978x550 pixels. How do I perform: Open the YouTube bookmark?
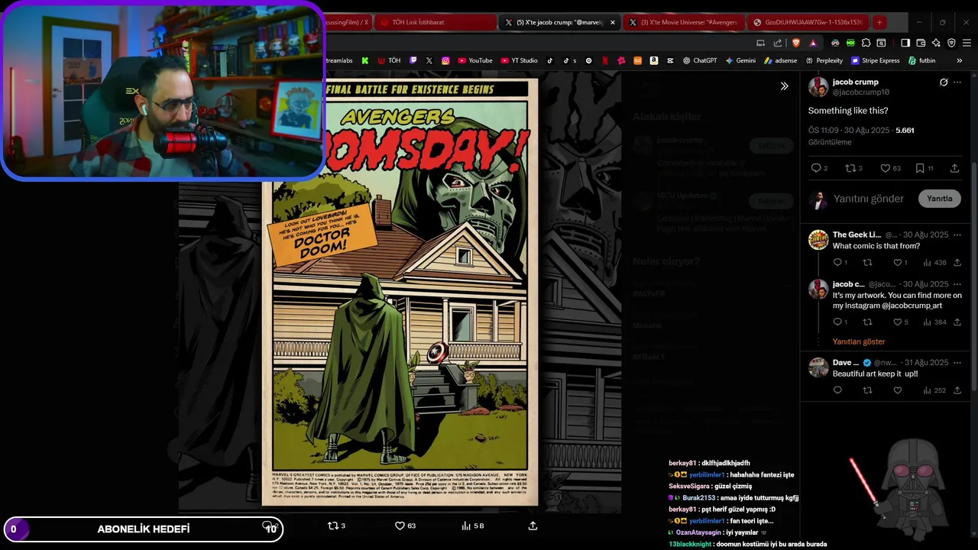coord(475,60)
